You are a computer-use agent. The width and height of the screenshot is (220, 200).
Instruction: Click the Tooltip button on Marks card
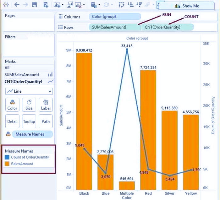click(x=29, y=121)
